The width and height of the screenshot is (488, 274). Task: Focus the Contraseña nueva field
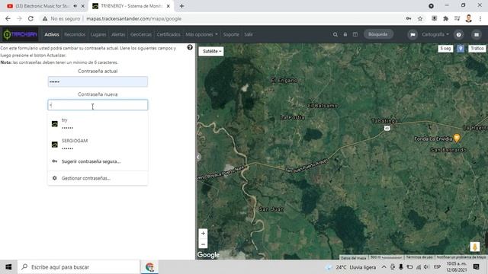(98, 105)
